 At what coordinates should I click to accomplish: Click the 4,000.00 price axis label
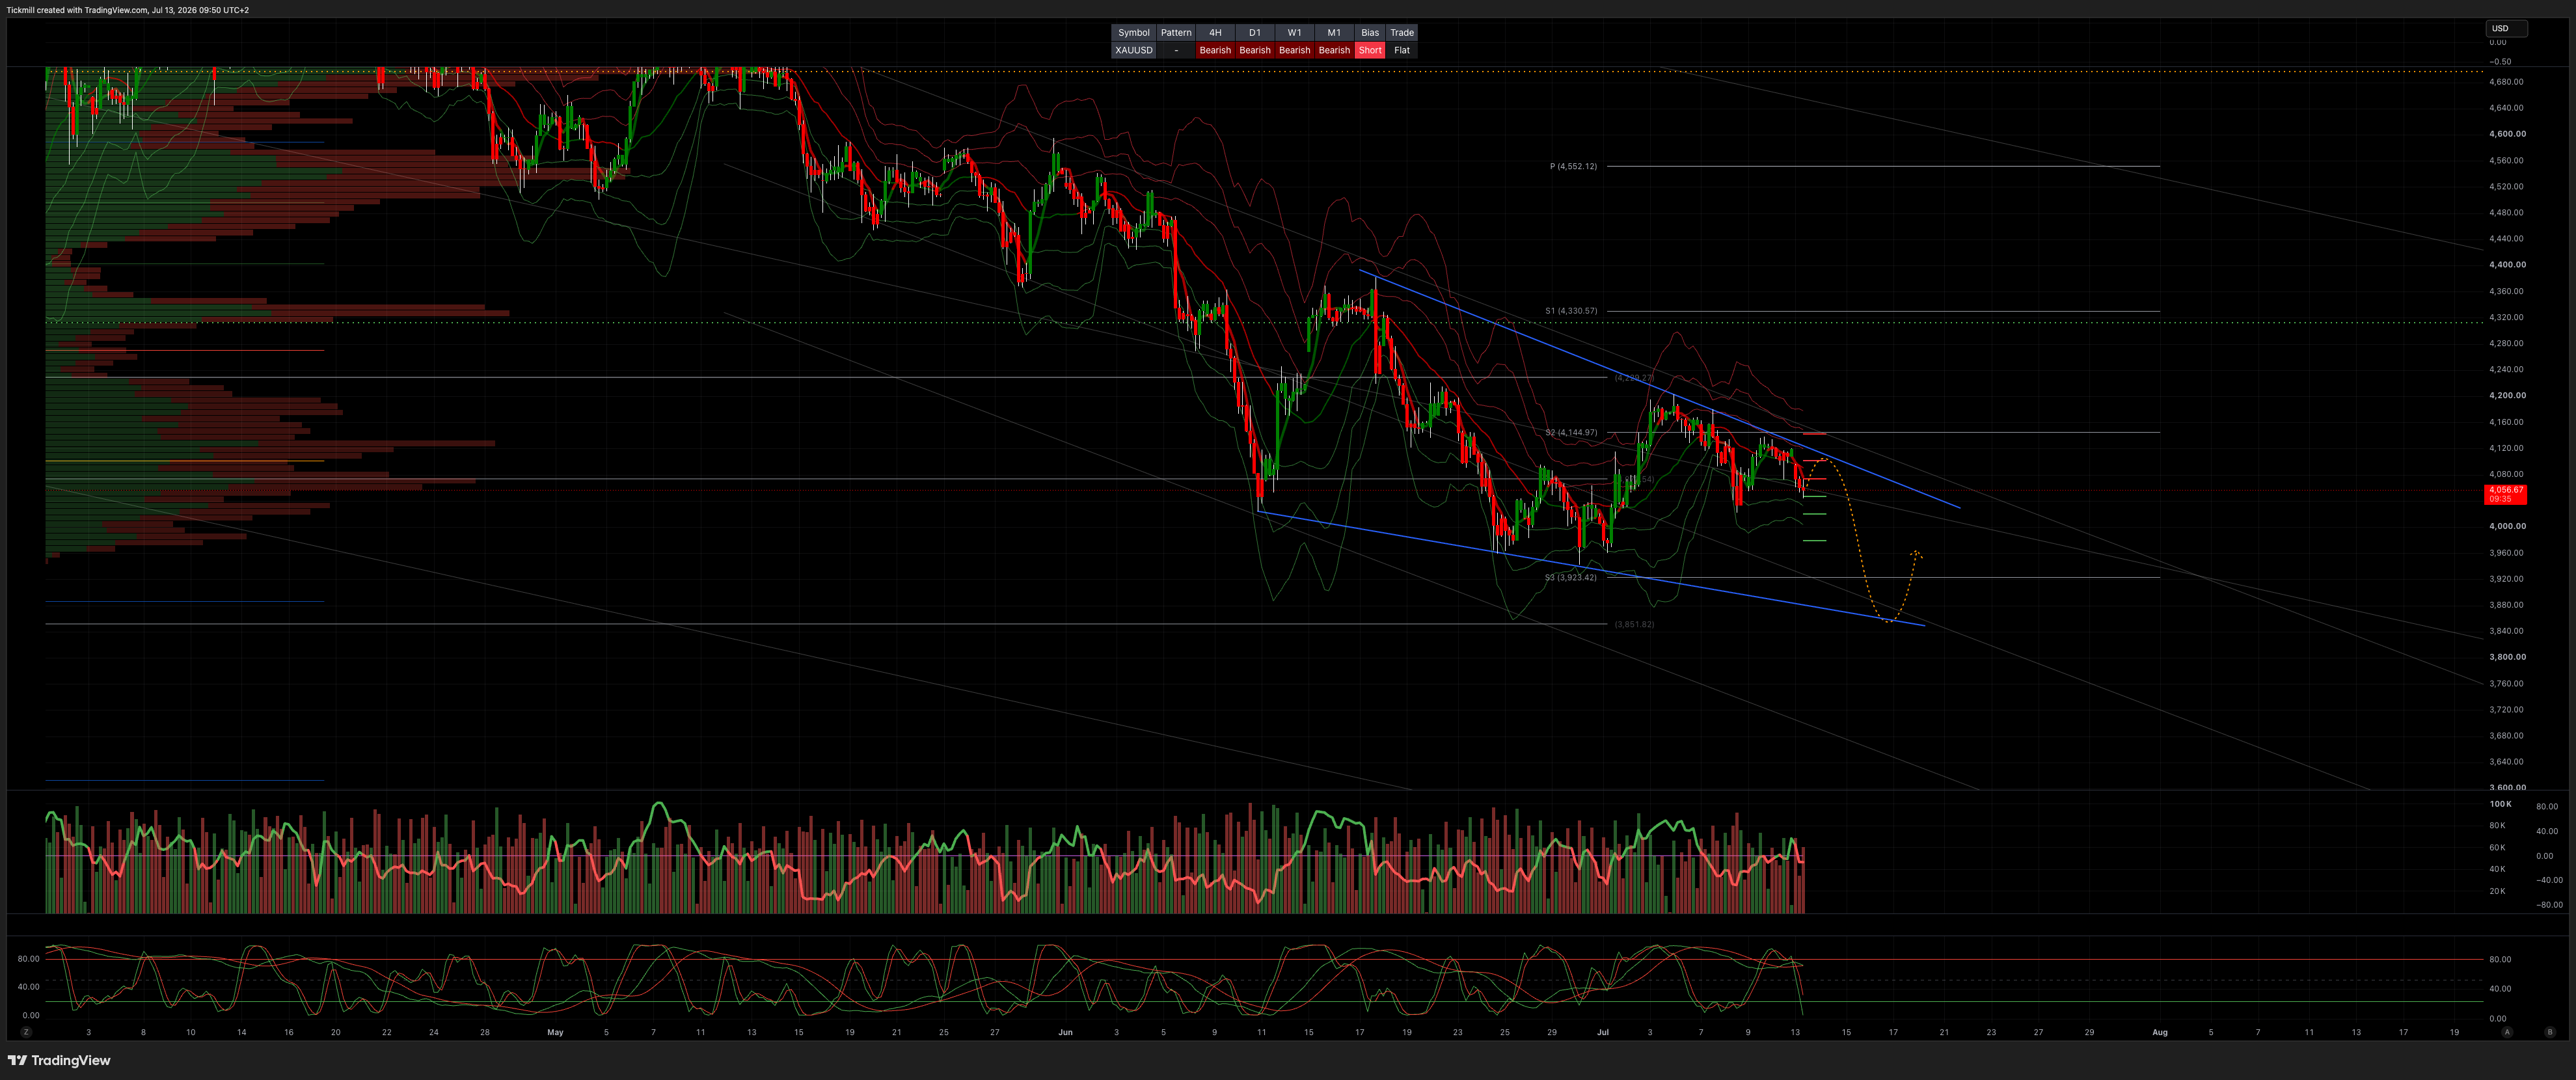click(2507, 526)
